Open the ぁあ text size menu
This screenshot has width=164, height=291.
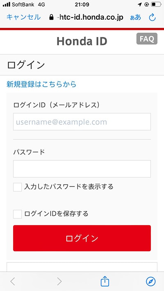136,18
